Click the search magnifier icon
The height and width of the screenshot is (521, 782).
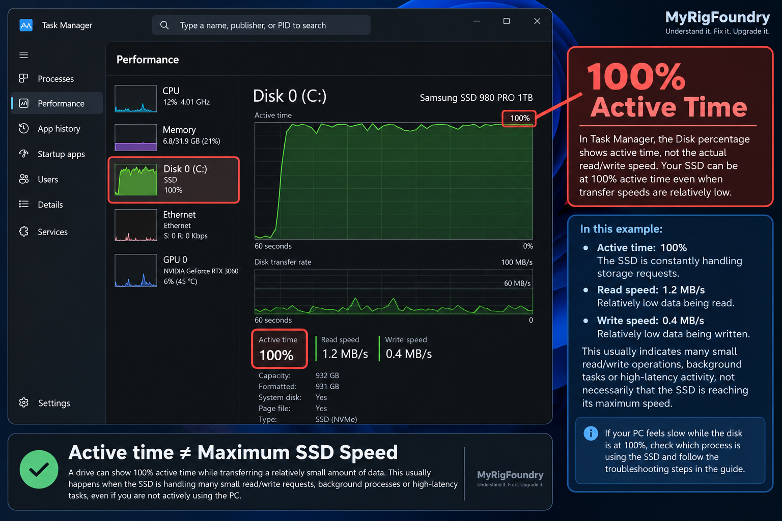(164, 25)
